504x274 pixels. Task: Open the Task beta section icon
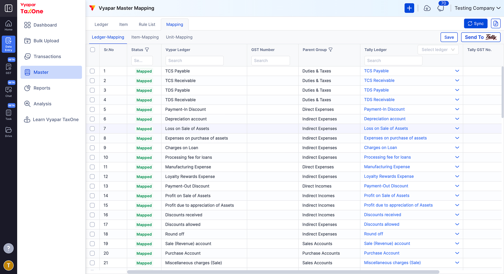pyautogui.click(x=9, y=114)
